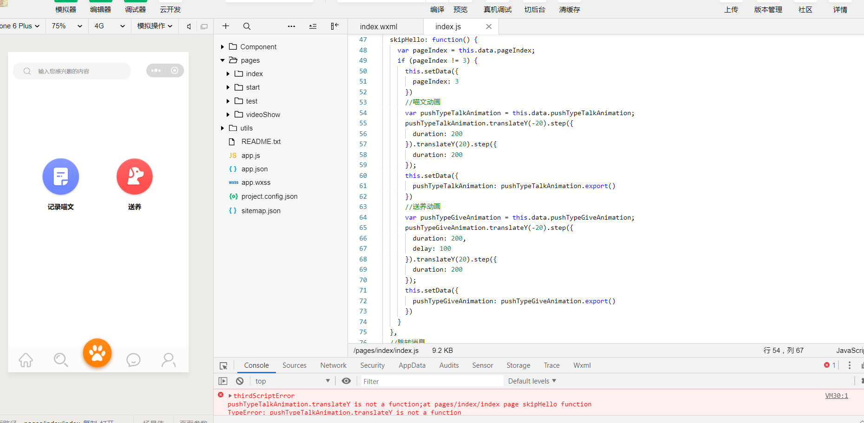
Task: Click the element inspector arrow icon
Action: pos(223,366)
